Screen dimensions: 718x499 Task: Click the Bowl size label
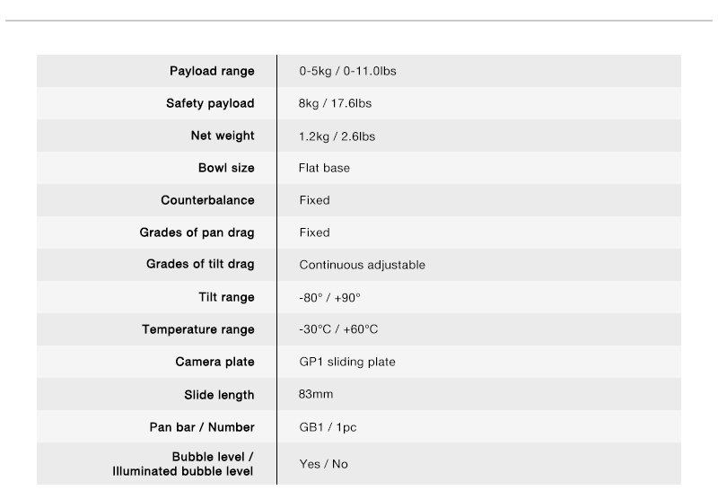(x=226, y=168)
